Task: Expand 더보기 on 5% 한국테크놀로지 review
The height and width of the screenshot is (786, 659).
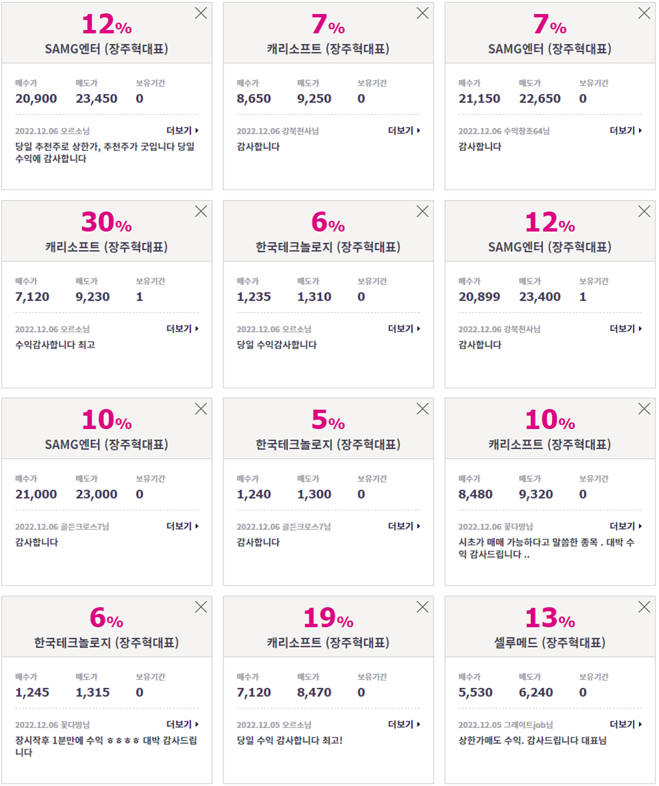Action: [404, 526]
